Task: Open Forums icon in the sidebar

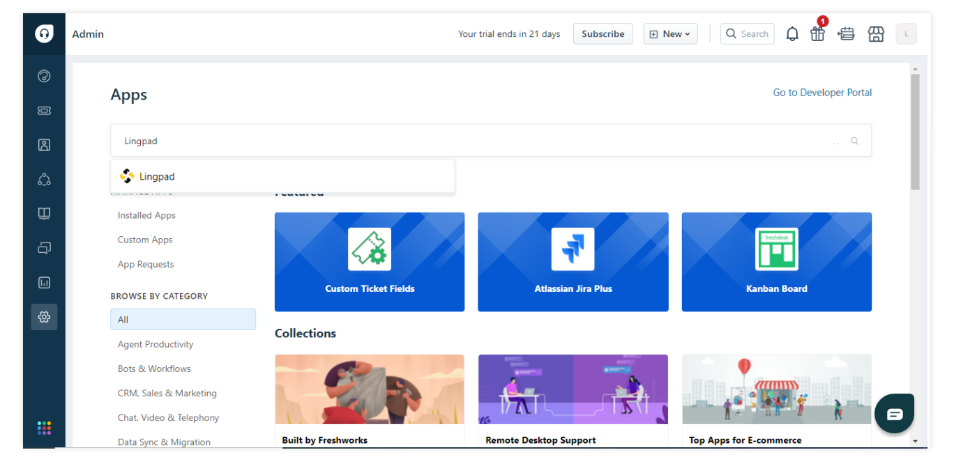Action: coord(44,247)
